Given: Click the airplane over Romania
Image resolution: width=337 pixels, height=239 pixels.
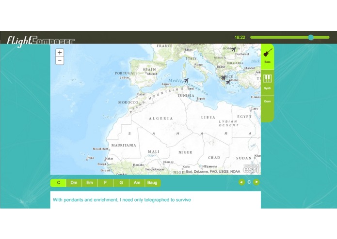Looking at the screenshot, I should (234, 49).
